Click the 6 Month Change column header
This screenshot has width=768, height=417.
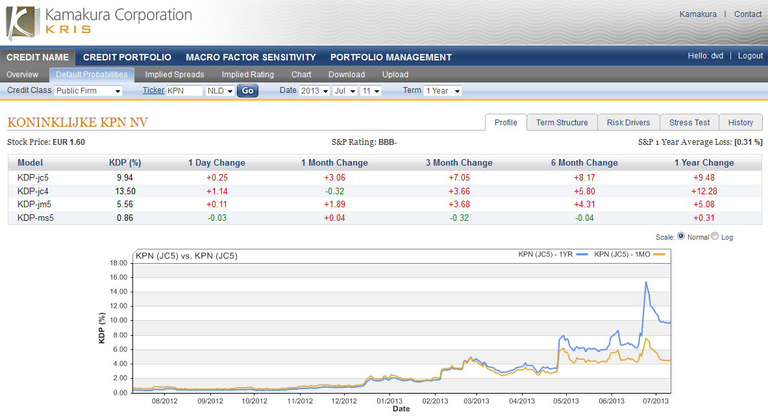(584, 162)
